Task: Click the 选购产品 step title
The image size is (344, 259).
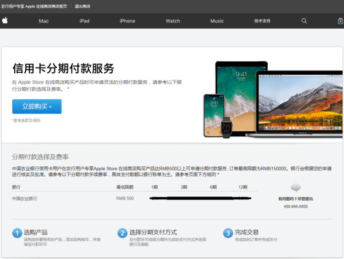Action: pyautogui.click(x=36, y=232)
